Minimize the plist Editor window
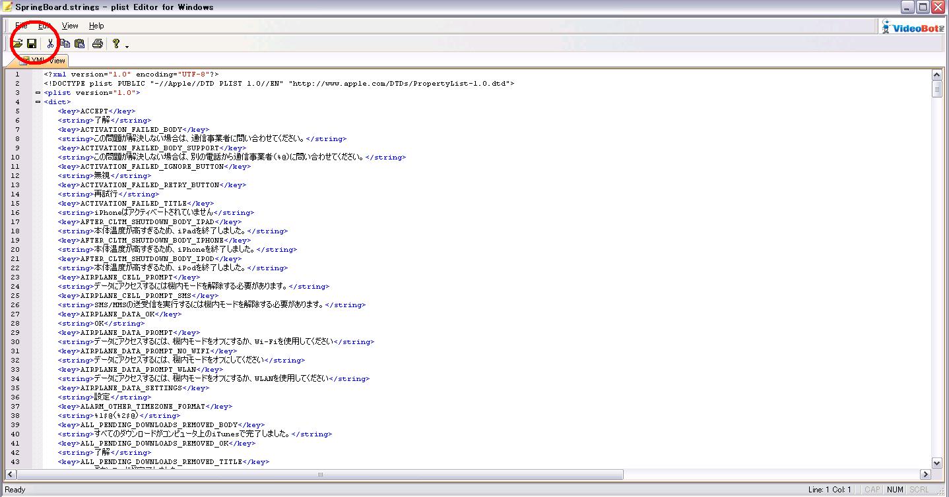949x497 pixels. coord(908,7)
